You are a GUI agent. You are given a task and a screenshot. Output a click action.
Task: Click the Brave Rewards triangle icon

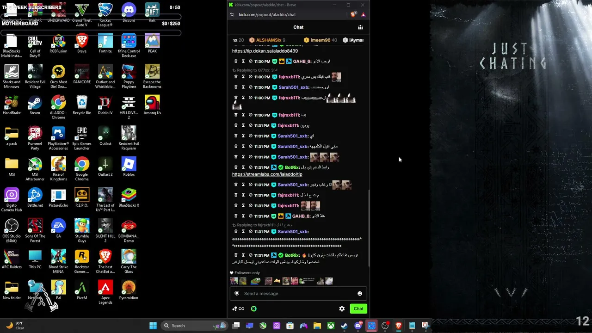pyautogui.click(x=363, y=14)
